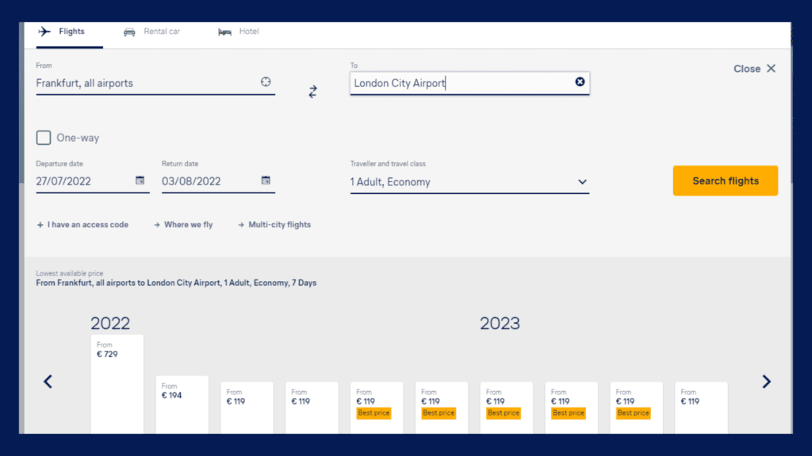Select the Flights tab
This screenshot has width=812, height=456.
(62, 32)
